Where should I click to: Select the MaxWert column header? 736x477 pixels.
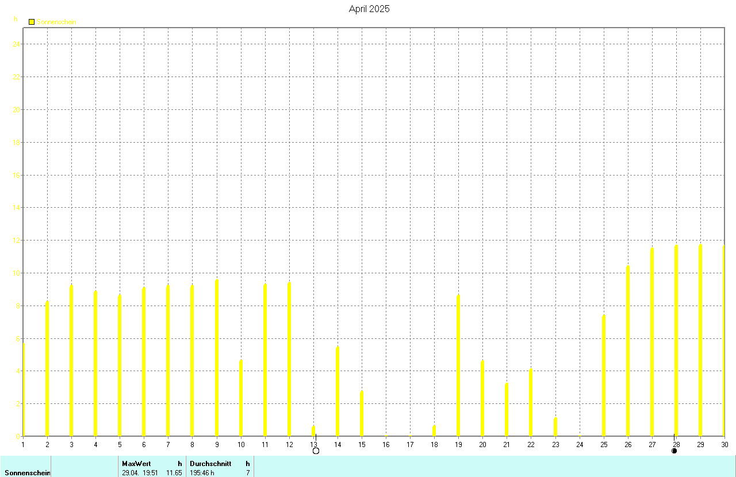point(136,463)
